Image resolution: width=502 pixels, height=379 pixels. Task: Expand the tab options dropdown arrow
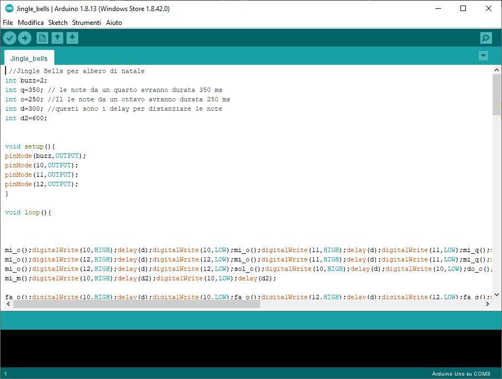(484, 56)
